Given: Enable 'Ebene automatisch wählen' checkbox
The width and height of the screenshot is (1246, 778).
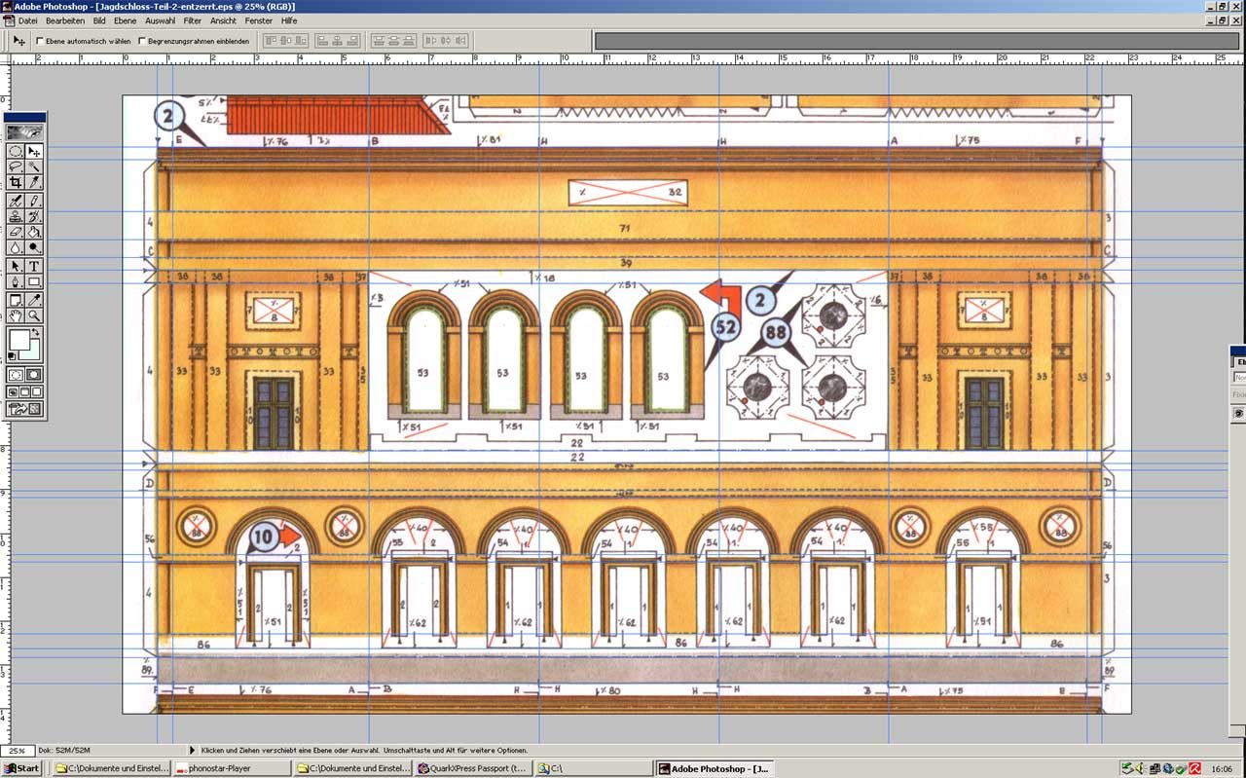Looking at the screenshot, I should (40, 41).
